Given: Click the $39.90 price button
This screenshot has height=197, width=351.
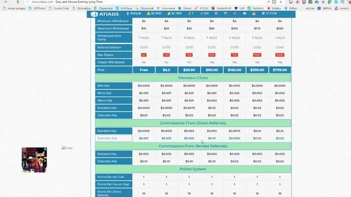Looking at the screenshot, I should (x=189, y=70).
